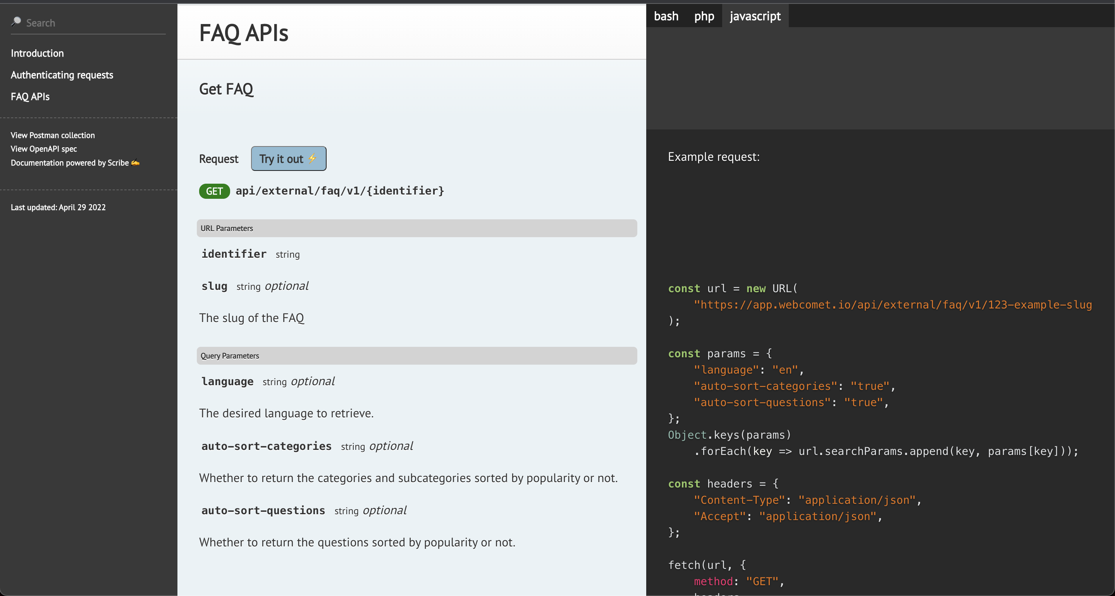Click the method: "GET" code line
The image size is (1115, 596).
click(x=739, y=581)
